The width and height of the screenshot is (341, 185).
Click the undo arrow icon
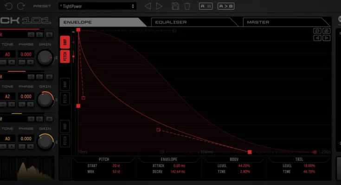coord(8,6)
